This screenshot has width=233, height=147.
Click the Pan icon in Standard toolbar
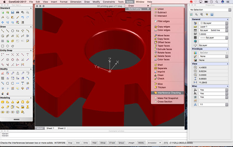click(x=3, y=22)
